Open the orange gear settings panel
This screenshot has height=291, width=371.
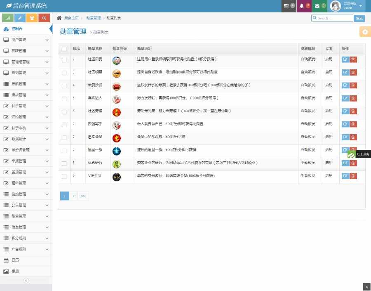(x=365, y=32)
